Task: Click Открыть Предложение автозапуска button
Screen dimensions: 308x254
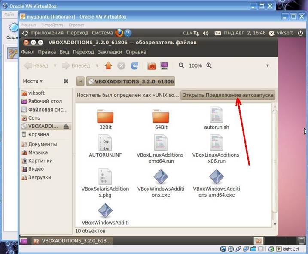Action: (228, 95)
